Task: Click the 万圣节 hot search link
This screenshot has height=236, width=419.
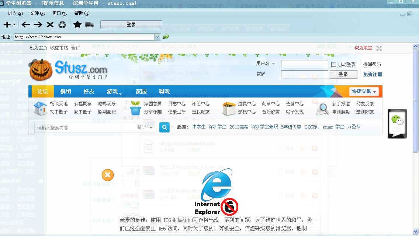Action: click(354, 127)
